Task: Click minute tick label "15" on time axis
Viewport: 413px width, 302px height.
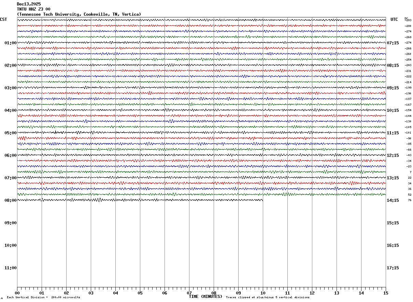Action: (x=386, y=293)
